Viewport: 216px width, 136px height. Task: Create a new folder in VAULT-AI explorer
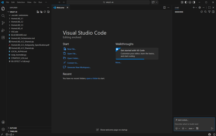(x=41, y=12)
